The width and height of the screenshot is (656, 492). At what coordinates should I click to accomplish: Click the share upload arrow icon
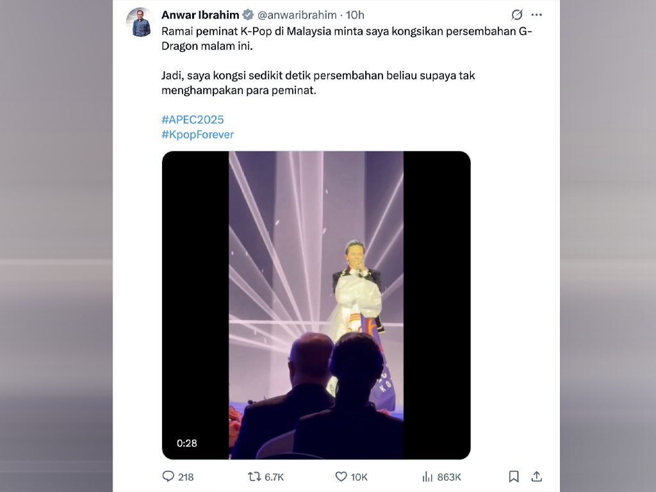pyautogui.click(x=537, y=477)
